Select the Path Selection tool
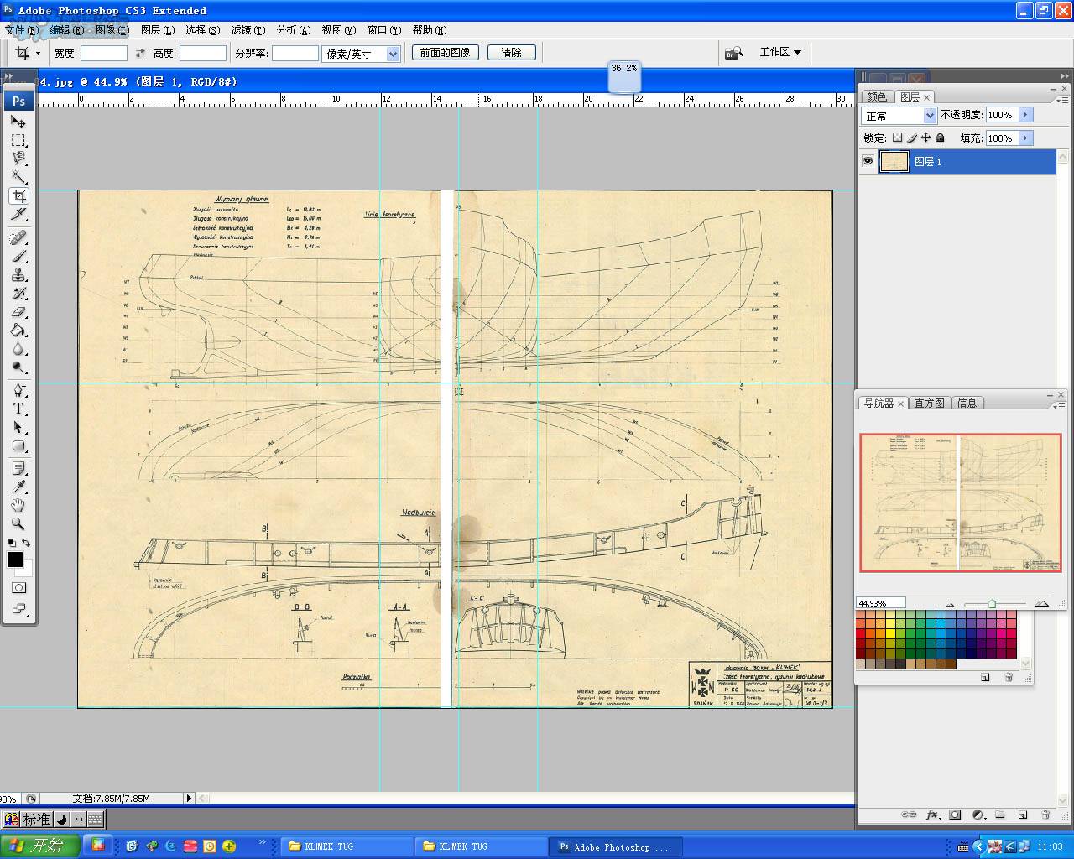The image size is (1074, 859). tap(18, 428)
